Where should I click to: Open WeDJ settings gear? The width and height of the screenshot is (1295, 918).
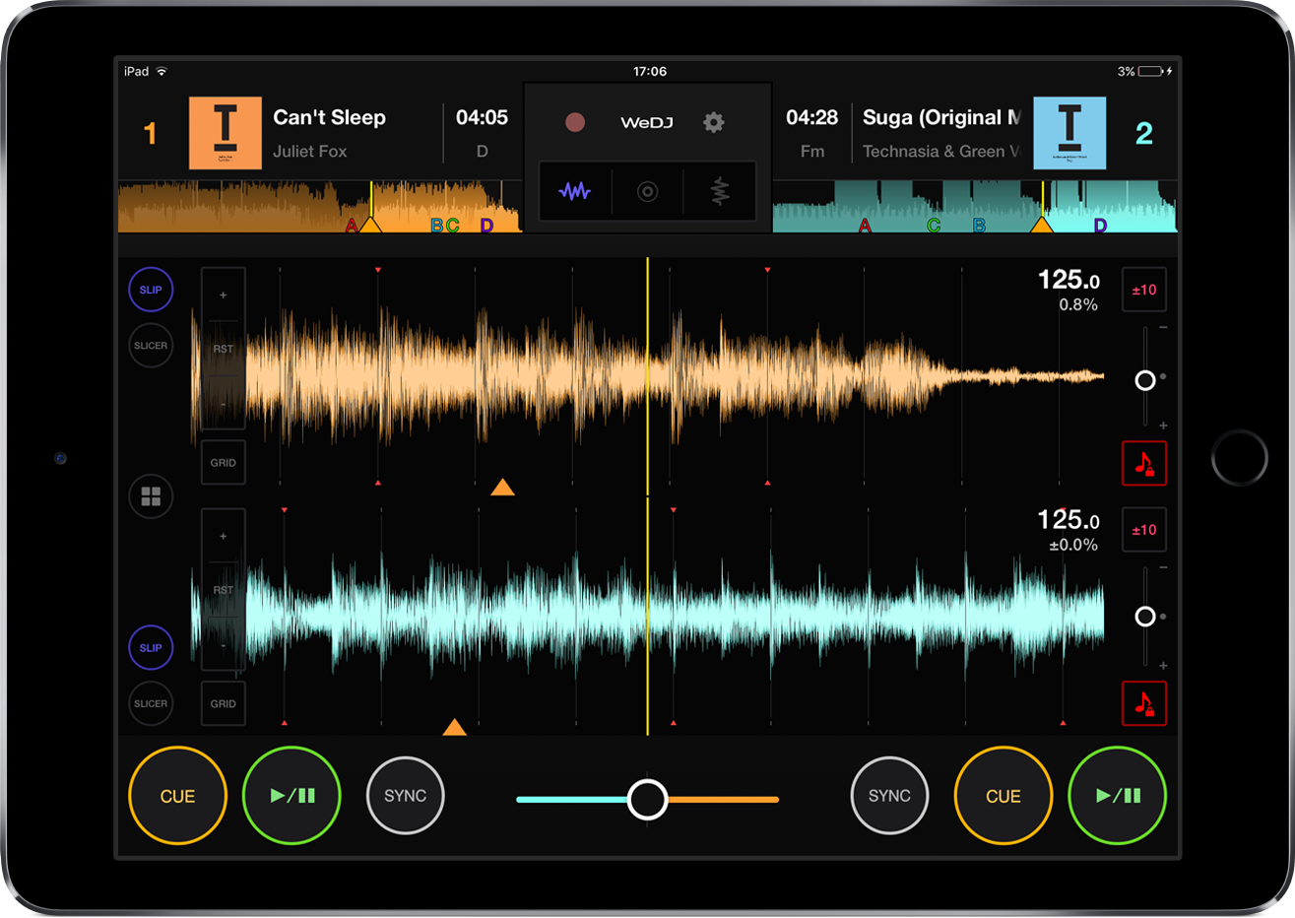coord(714,122)
